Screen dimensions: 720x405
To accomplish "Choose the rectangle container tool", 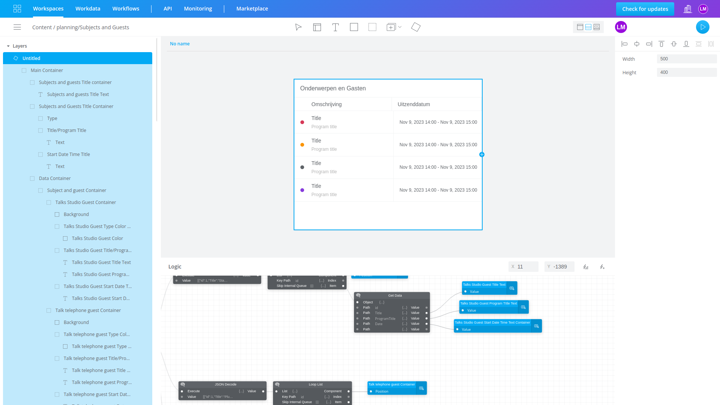I will pyautogui.click(x=354, y=27).
